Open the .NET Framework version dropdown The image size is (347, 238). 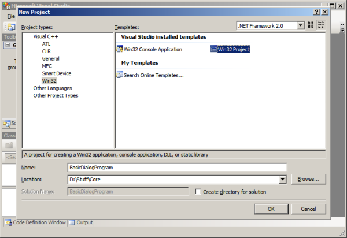click(x=300, y=25)
